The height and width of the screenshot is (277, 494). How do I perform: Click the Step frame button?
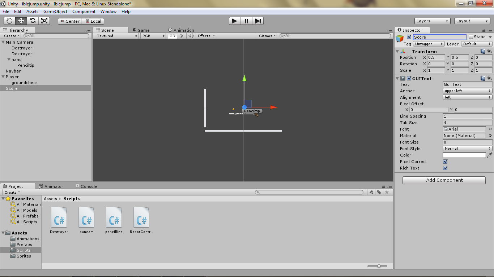258,21
